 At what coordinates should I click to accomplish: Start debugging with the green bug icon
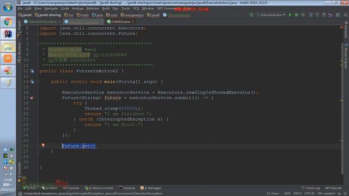pyautogui.click(x=297, y=15)
